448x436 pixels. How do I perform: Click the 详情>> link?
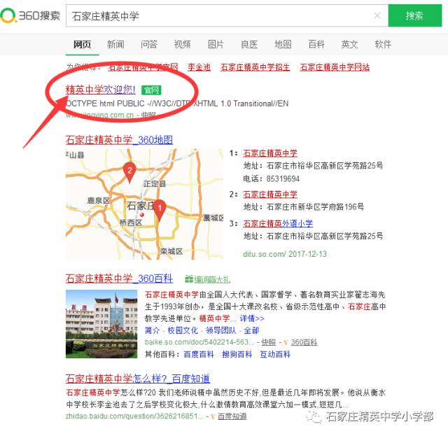click(x=252, y=318)
